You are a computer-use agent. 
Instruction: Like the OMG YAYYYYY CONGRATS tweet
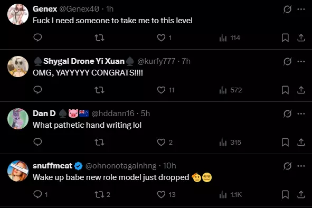click(x=166, y=90)
